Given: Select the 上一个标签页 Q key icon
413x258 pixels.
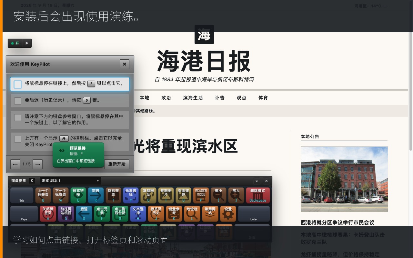Looking at the screenshot, I should point(43,195).
